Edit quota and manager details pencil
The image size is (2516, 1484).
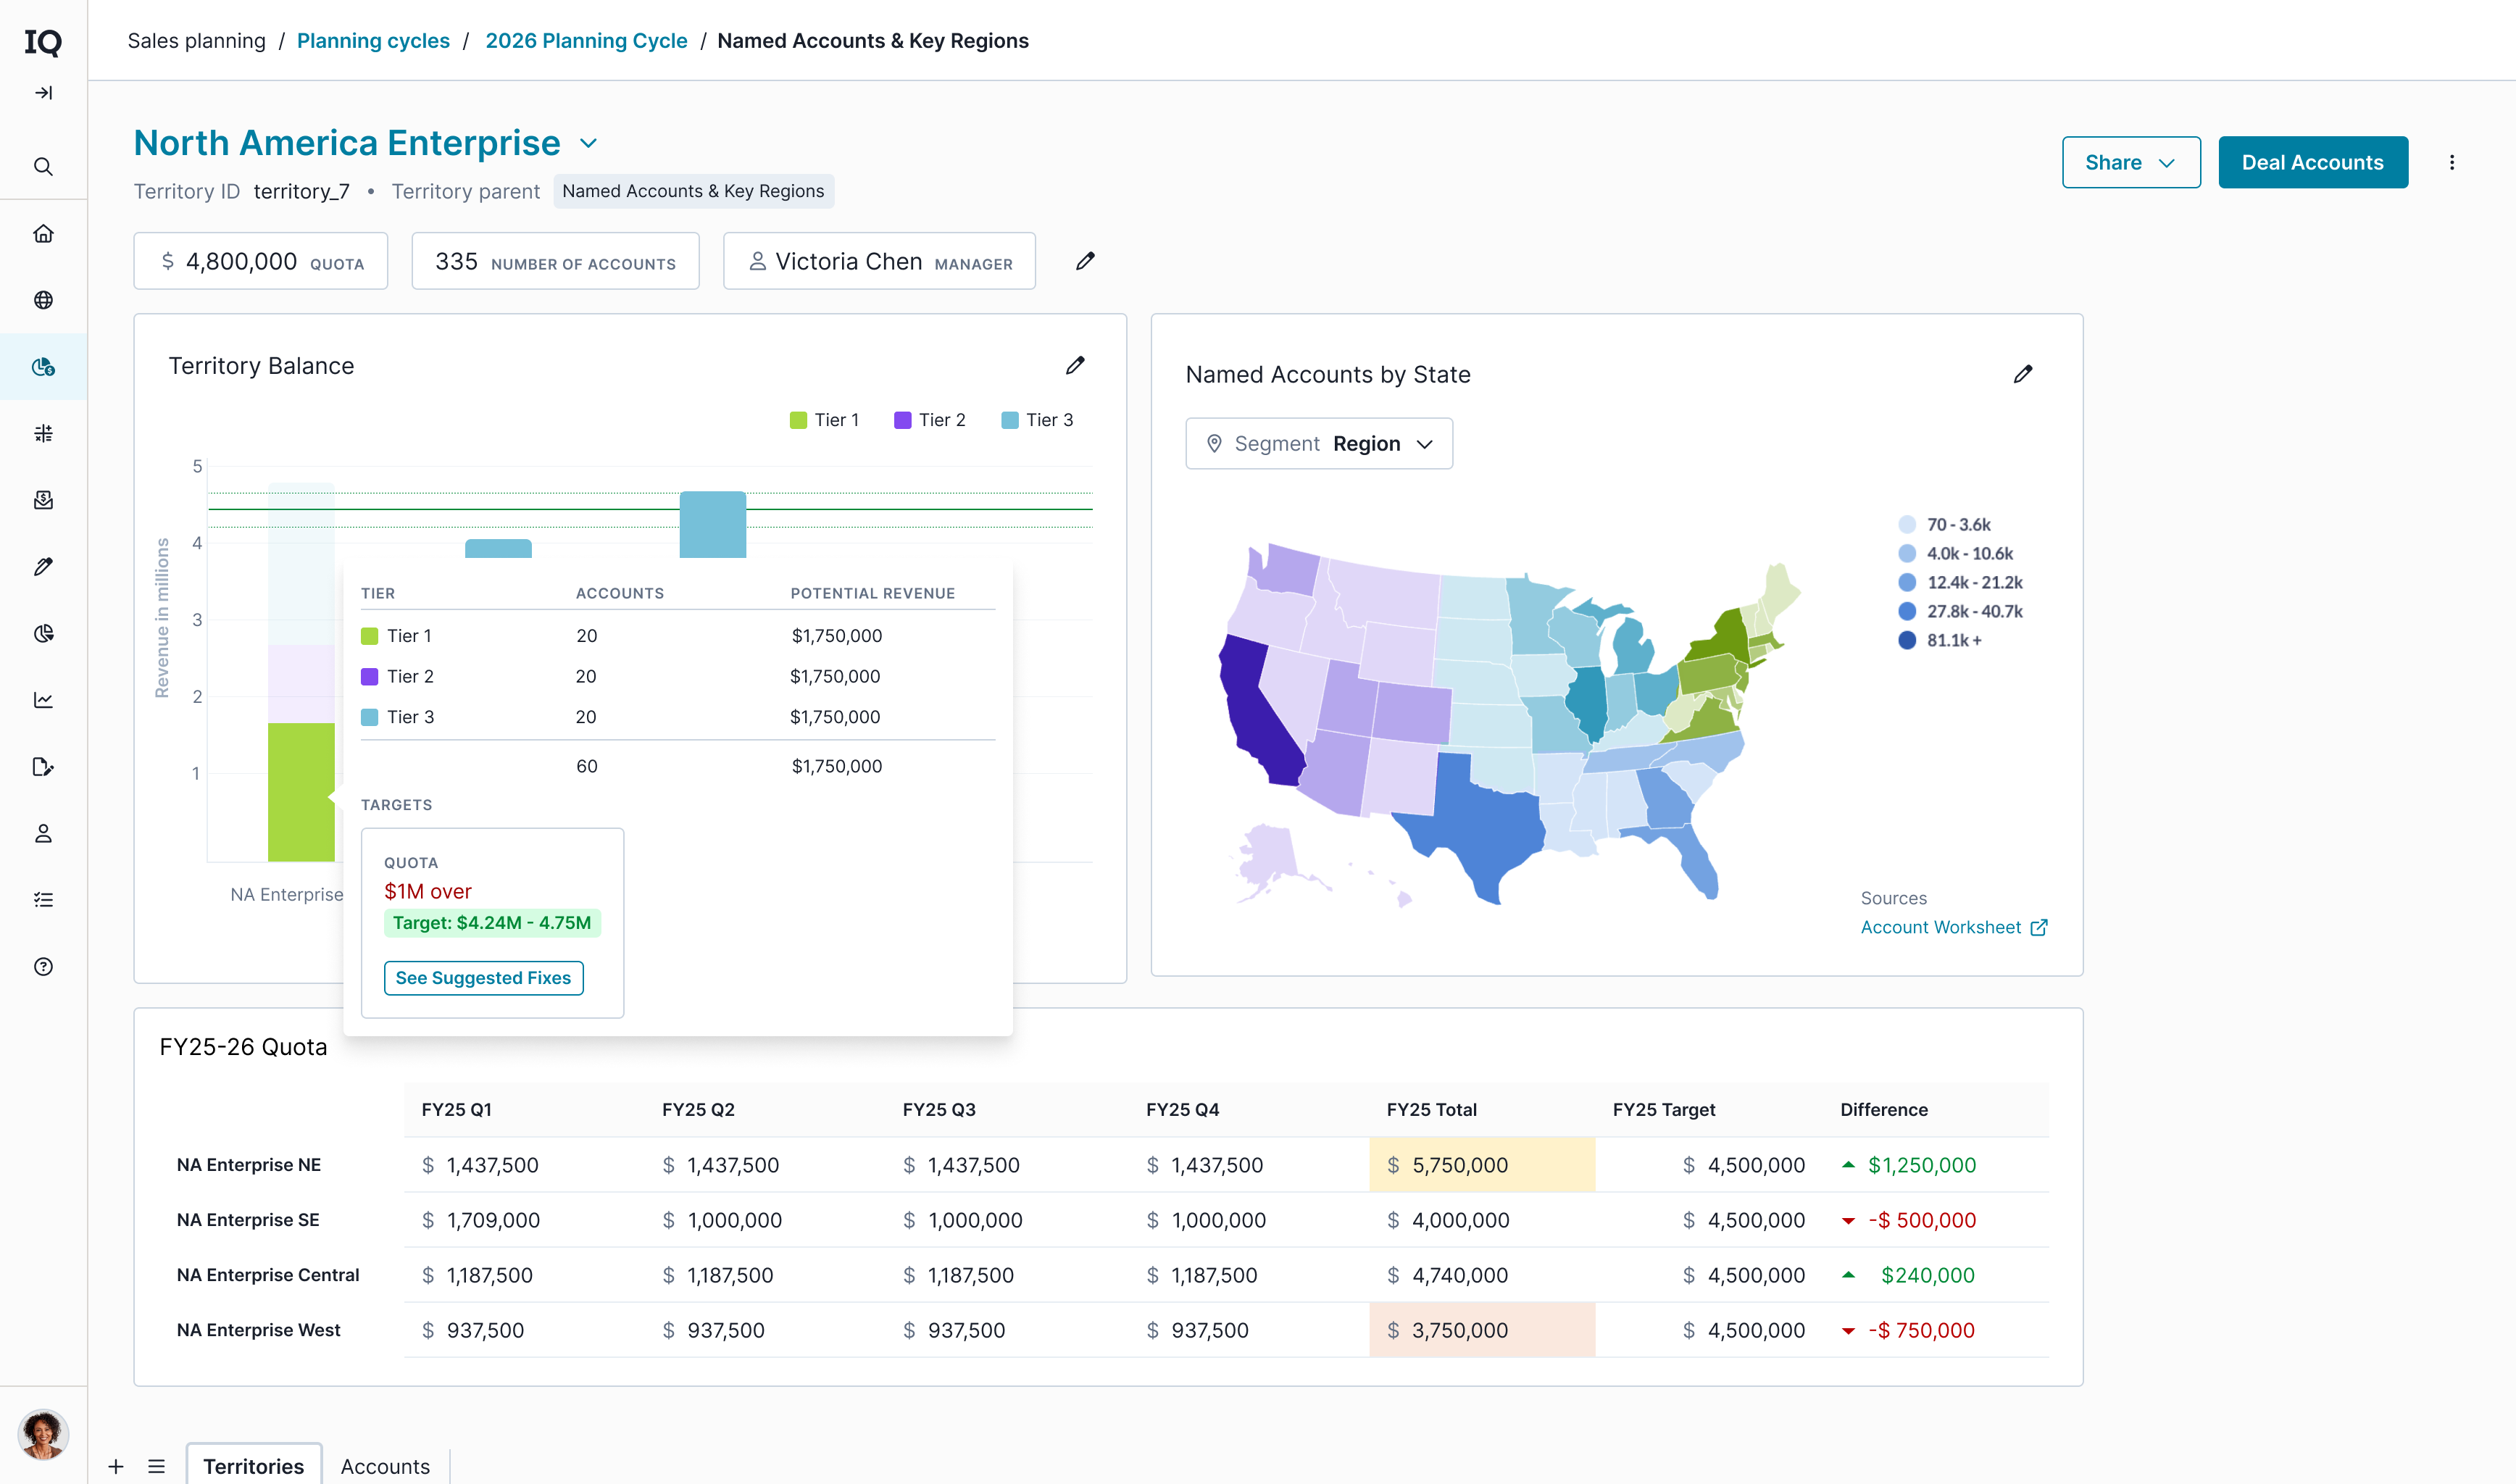coord(1085,261)
